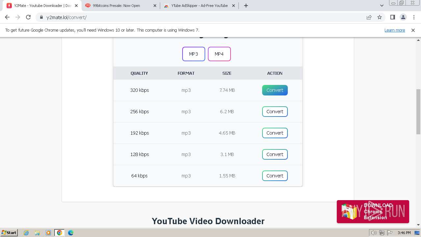Click the YouTube Video Downloader heading
Image resolution: width=421 pixels, height=237 pixels.
tap(208, 221)
